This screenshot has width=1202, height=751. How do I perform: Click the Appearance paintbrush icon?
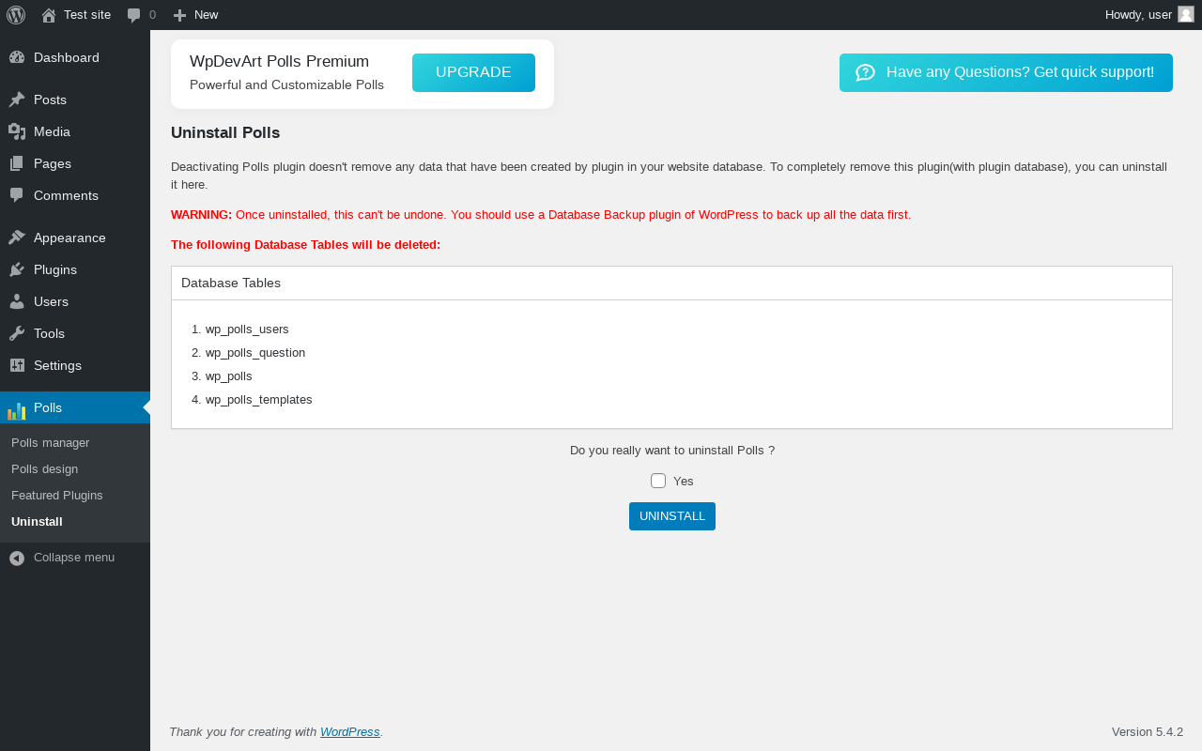click(17, 238)
